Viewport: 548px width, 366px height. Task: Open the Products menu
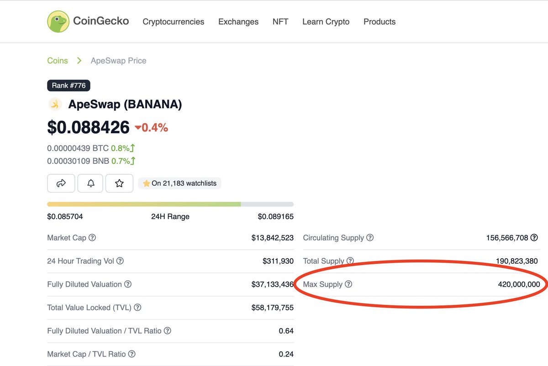click(379, 21)
